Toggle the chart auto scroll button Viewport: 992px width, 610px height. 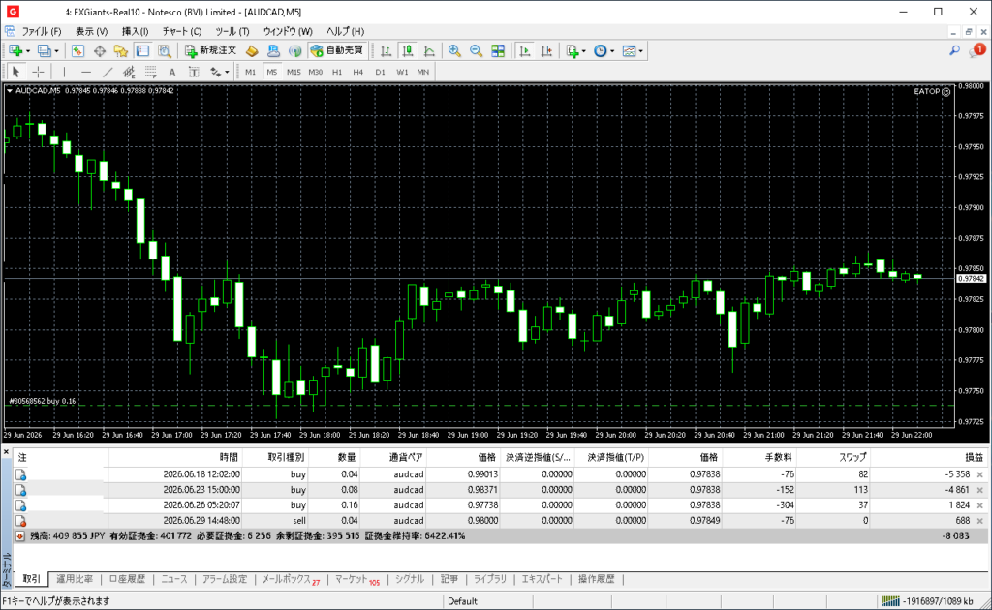(x=524, y=51)
